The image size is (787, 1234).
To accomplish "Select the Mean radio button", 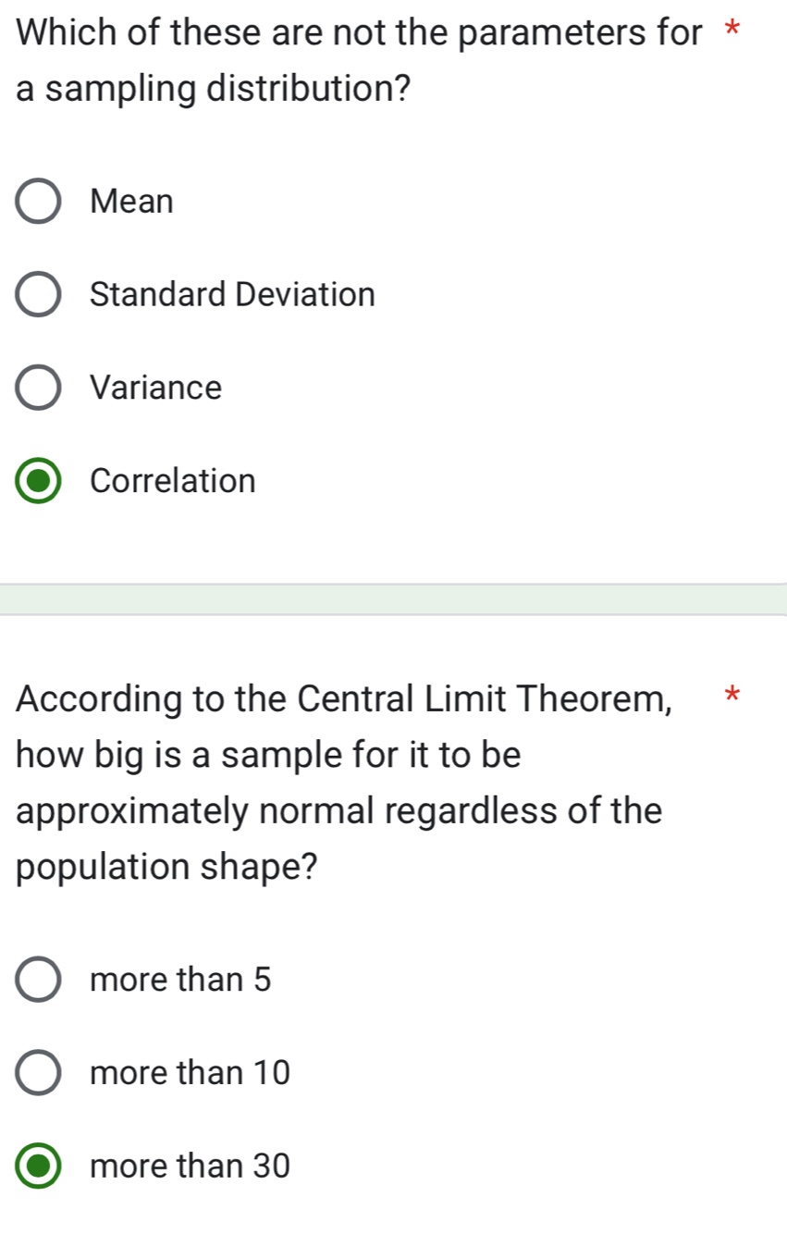I will [39, 202].
